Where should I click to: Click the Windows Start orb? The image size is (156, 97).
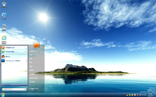click(3, 95)
